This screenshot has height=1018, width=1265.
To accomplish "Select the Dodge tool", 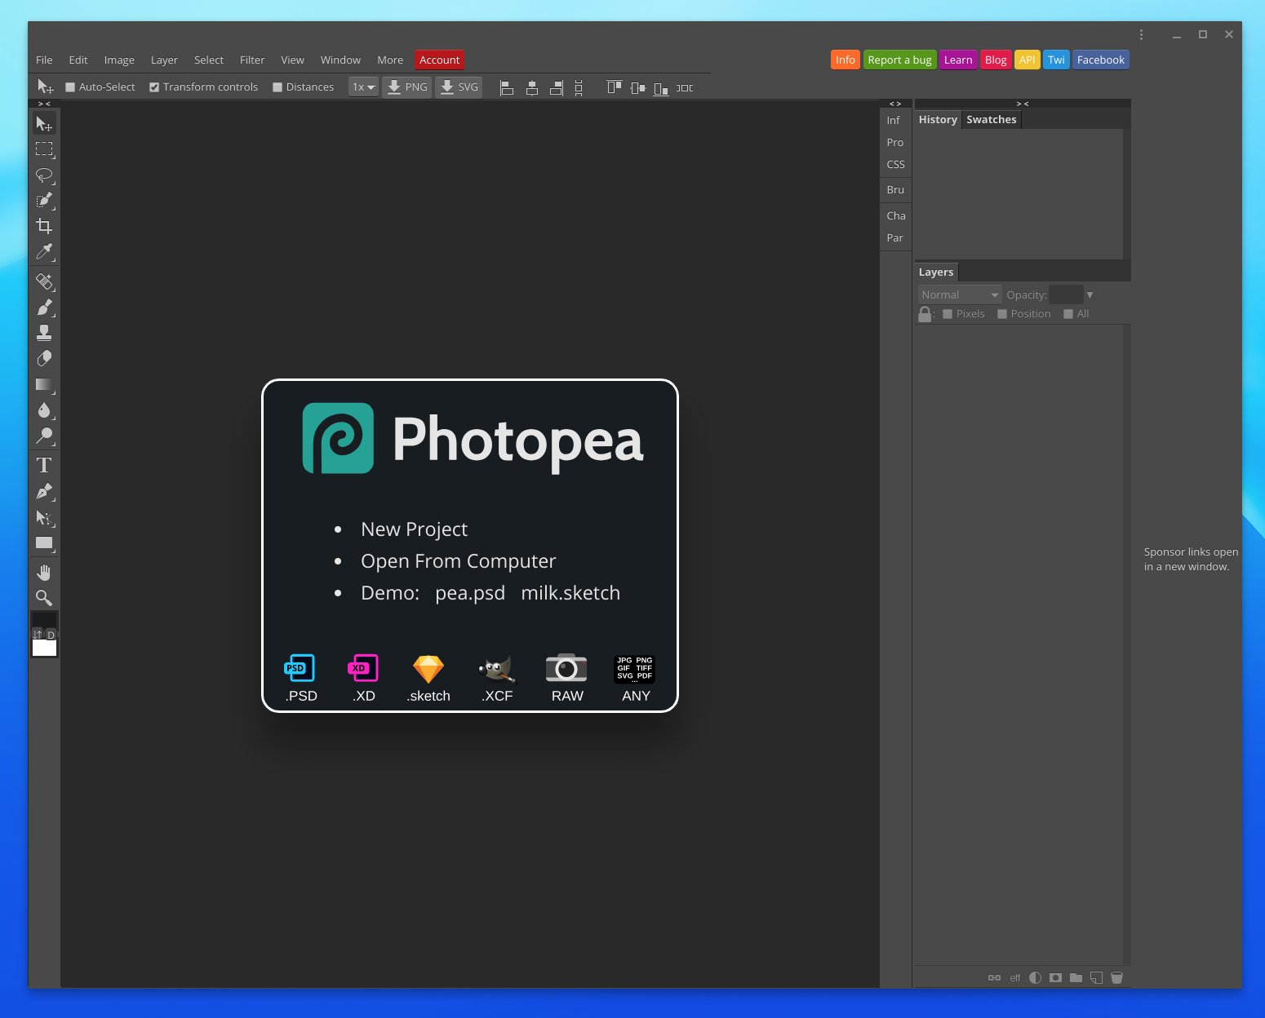I will pos(44,436).
